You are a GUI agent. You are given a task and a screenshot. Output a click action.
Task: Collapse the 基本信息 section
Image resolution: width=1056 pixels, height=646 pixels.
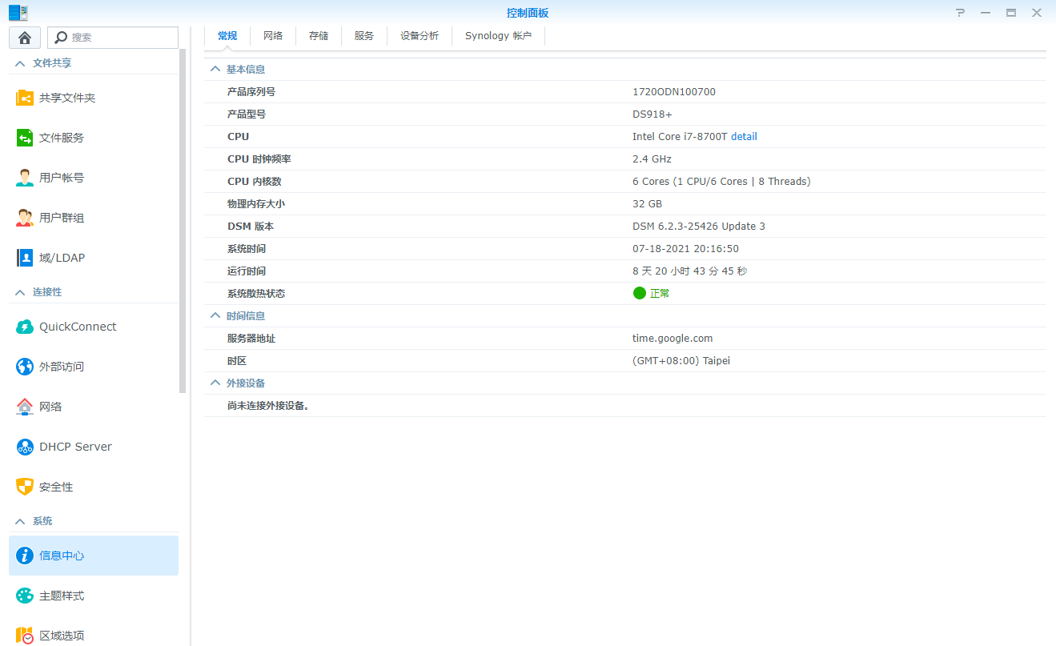click(215, 70)
